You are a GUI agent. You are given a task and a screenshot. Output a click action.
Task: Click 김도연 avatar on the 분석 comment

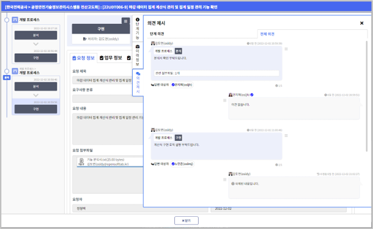click(x=153, y=43)
